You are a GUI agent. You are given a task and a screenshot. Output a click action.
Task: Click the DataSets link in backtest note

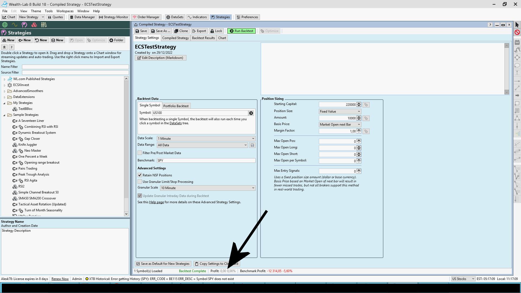[176, 123]
